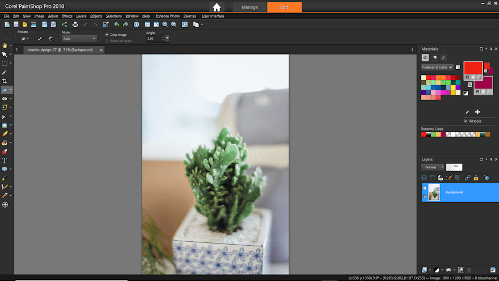Uncheck the Crop image checkbox
499x281 pixels.
click(107, 35)
